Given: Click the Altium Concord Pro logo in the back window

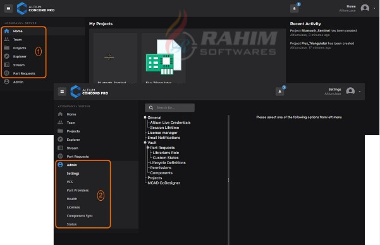Looking at the screenshot, I should (35, 8).
